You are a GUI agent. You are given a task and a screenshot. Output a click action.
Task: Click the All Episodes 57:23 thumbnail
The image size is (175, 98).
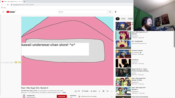pyautogui.click(x=123, y=35)
